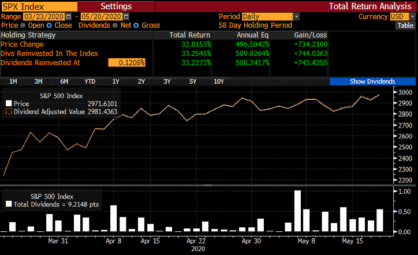Click the Dividends Reinvested At rate field
Viewport: 418px width, 255px height.
[127, 62]
